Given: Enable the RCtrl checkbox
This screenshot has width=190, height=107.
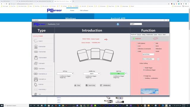Looking at the screenshot, I should click(155, 46).
